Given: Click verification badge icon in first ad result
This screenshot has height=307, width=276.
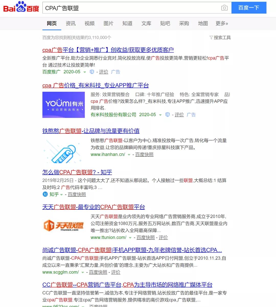Looking at the screenshot, I should pyautogui.click(x=92, y=72).
